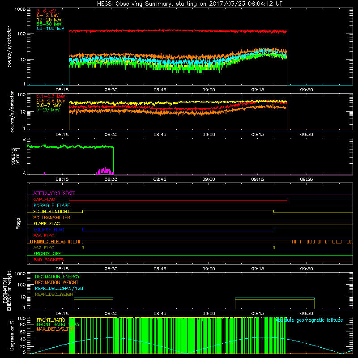358x358 pixels.
Task: Click the 0.1-0.3 MeV legend label
Action: point(51,96)
